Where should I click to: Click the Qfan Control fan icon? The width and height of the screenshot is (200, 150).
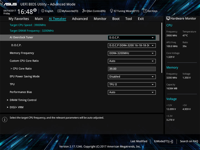84,11
